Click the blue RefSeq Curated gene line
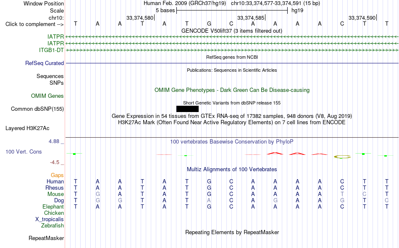Screen dimensions: 399x248 coord(232,63)
